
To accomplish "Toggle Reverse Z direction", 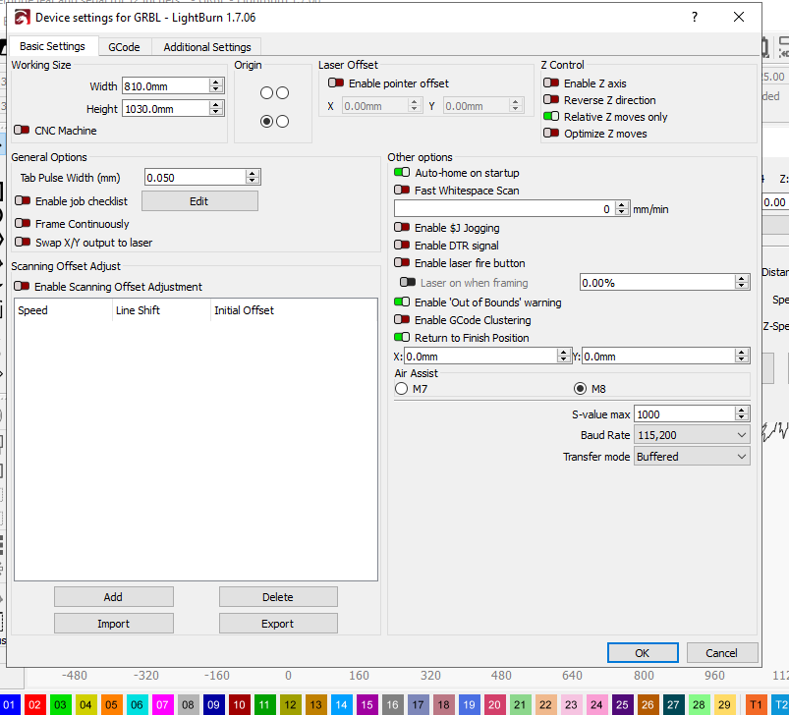I will (x=551, y=99).
